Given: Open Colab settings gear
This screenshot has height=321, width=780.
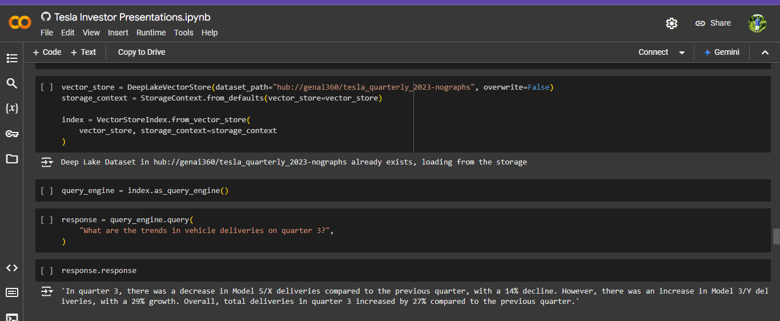Looking at the screenshot, I should (x=672, y=23).
